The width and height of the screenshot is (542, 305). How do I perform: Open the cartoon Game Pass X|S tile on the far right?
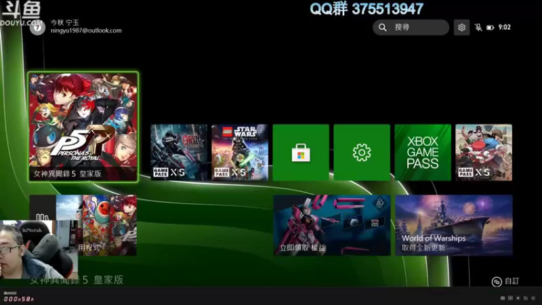click(x=484, y=152)
